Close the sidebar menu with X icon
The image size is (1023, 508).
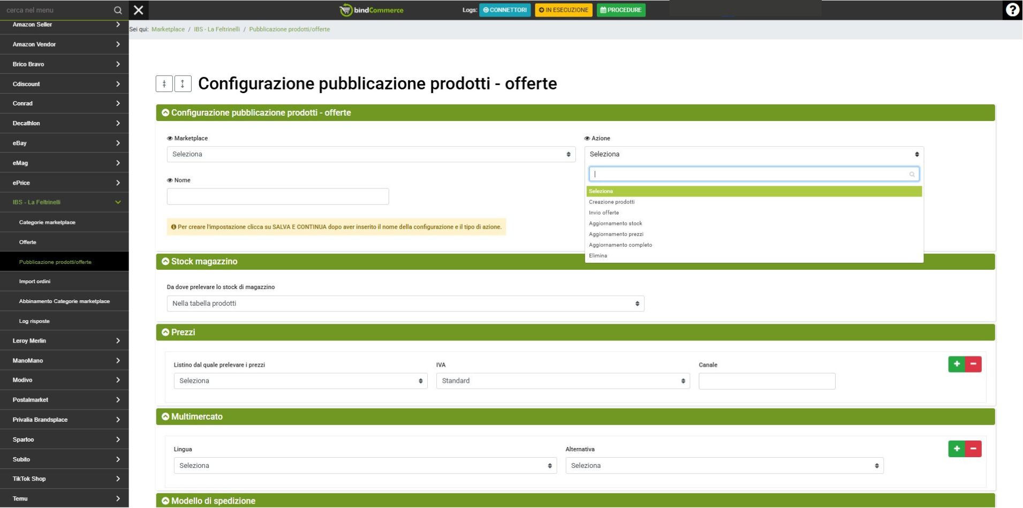click(x=138, y=10)
